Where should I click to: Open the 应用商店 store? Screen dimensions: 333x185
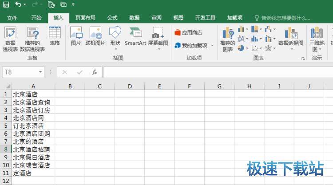click(188, 33)
